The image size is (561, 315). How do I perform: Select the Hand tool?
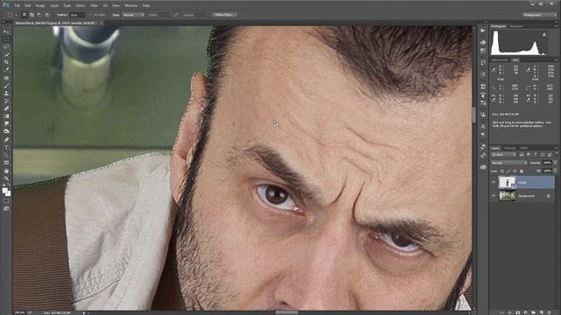point(6,171)
